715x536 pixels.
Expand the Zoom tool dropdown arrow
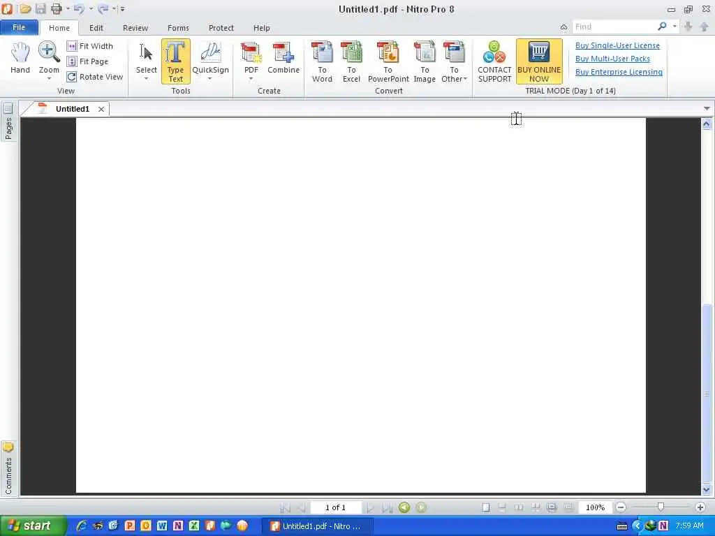coord(49,79)
